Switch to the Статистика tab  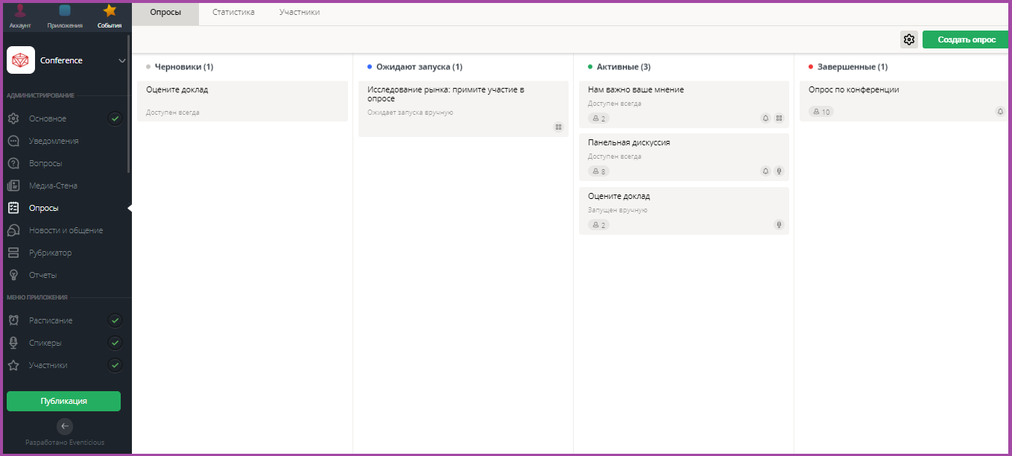pos(233,13)
